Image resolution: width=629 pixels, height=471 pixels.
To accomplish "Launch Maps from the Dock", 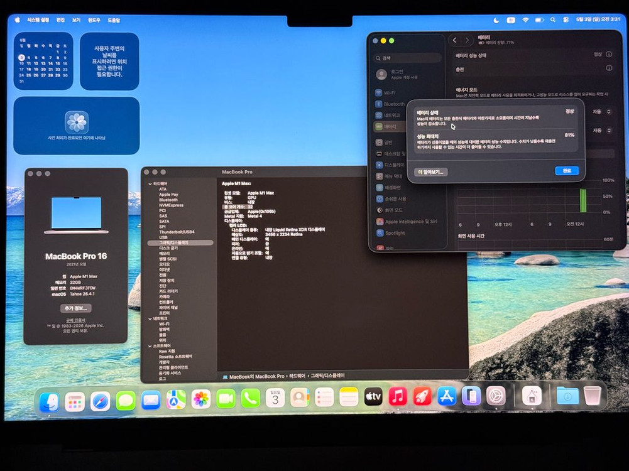I will coord(176,399).
